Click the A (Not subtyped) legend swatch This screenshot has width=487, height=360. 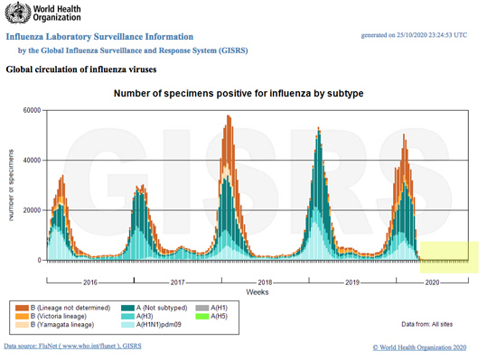127,308
